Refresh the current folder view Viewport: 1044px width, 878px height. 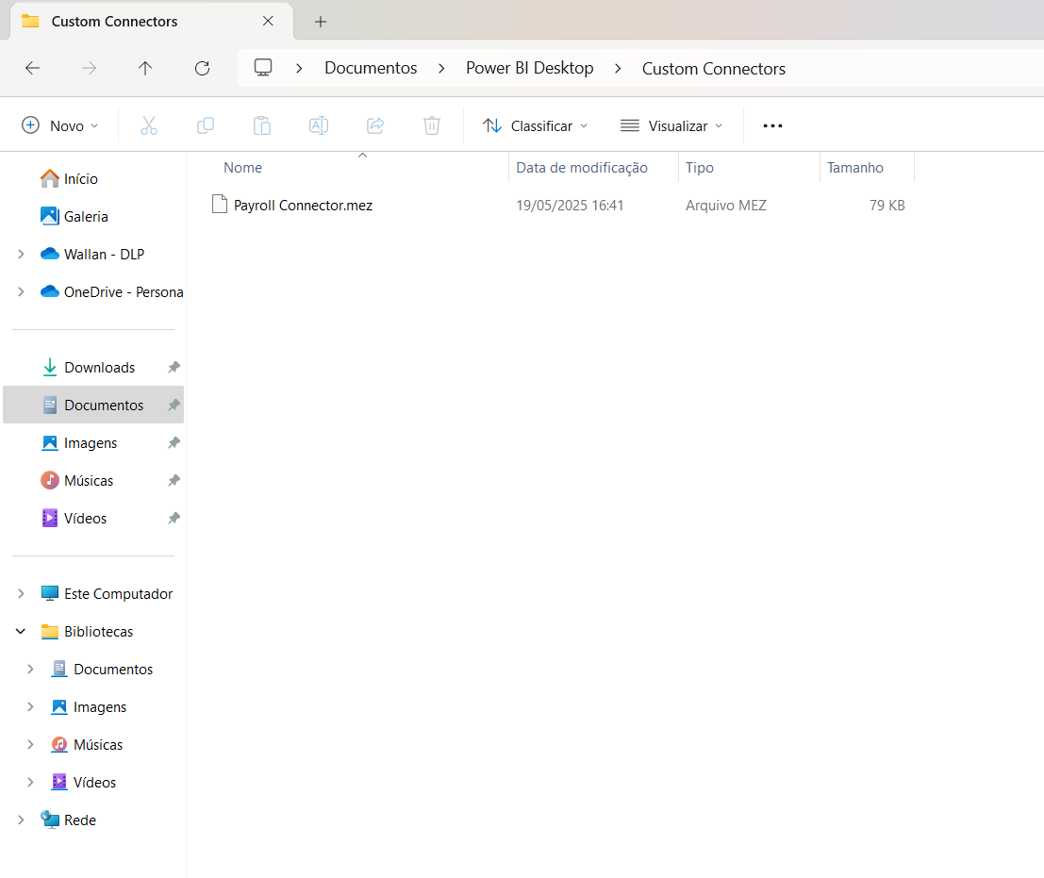[202, 68]
